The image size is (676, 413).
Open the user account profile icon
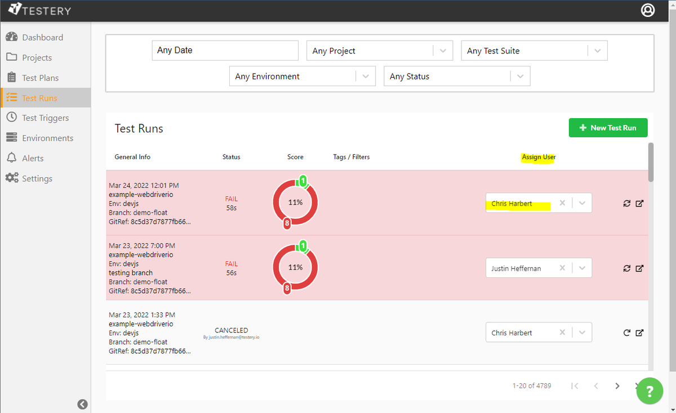click(x=647, y=10)
